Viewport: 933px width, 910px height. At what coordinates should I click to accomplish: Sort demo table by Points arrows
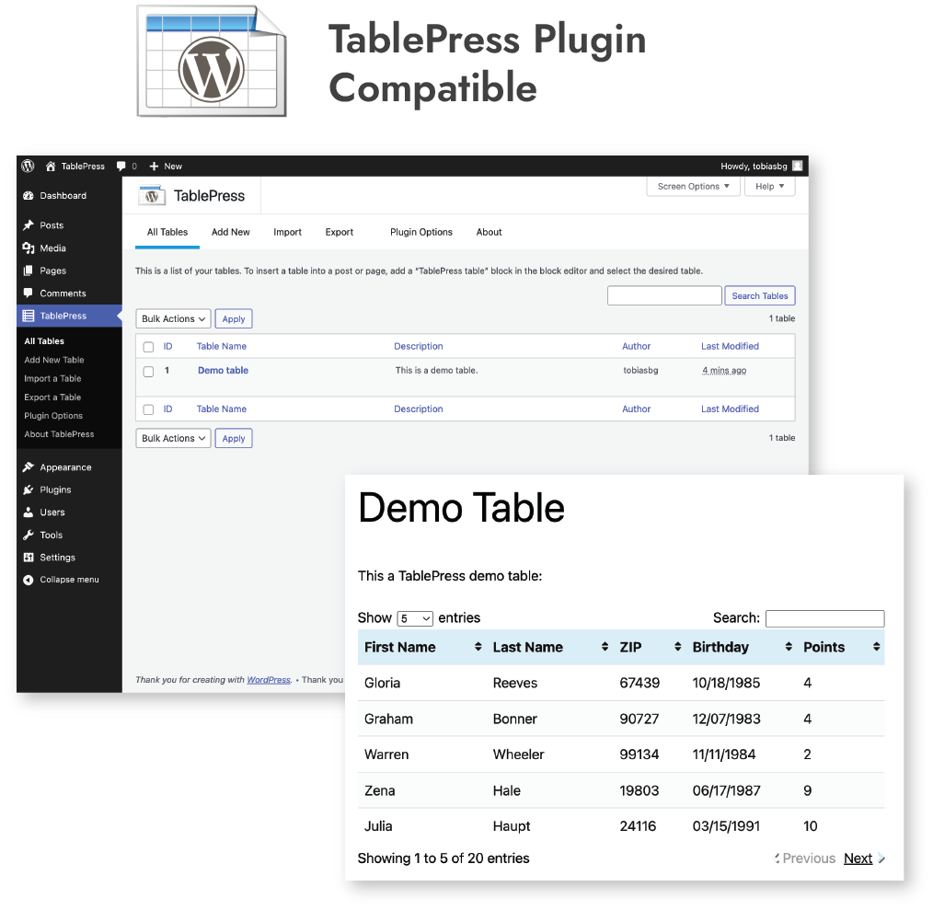click(x=877, y=647)
